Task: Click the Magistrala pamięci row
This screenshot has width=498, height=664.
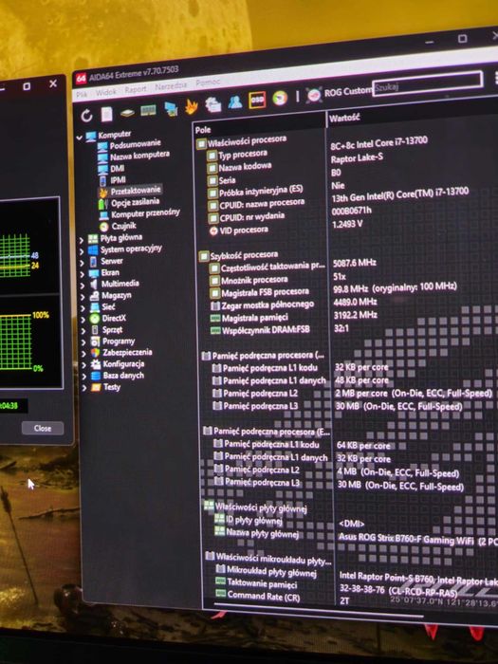Action: tap(255, 318)
